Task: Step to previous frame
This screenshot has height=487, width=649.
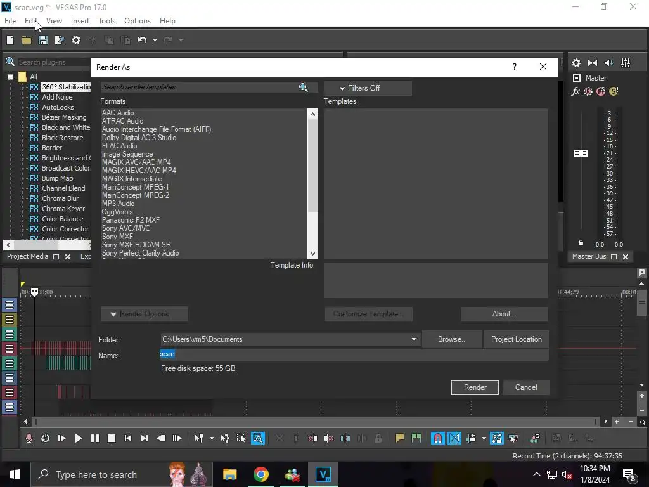Action: [161, 438]
